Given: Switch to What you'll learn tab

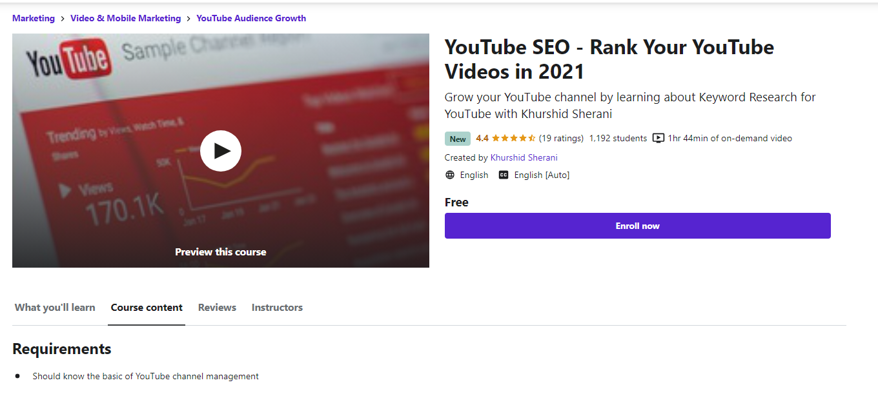Looking at the screenshot, I should pyautogui.click(x=55, y=308).
